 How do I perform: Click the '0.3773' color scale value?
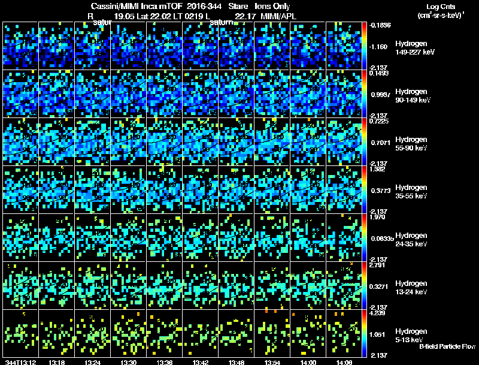[381, 191]
